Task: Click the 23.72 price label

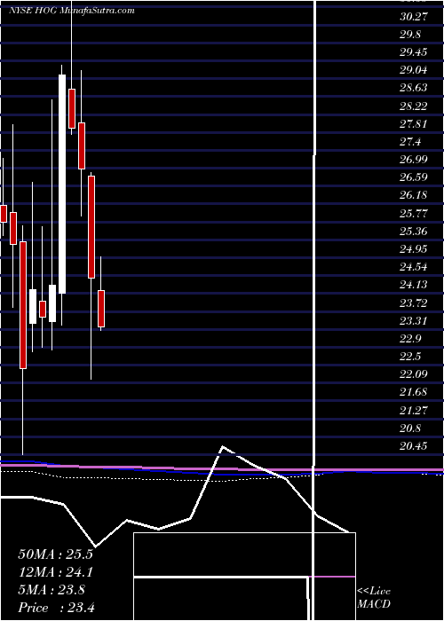Action: click(x=414, y=303)
